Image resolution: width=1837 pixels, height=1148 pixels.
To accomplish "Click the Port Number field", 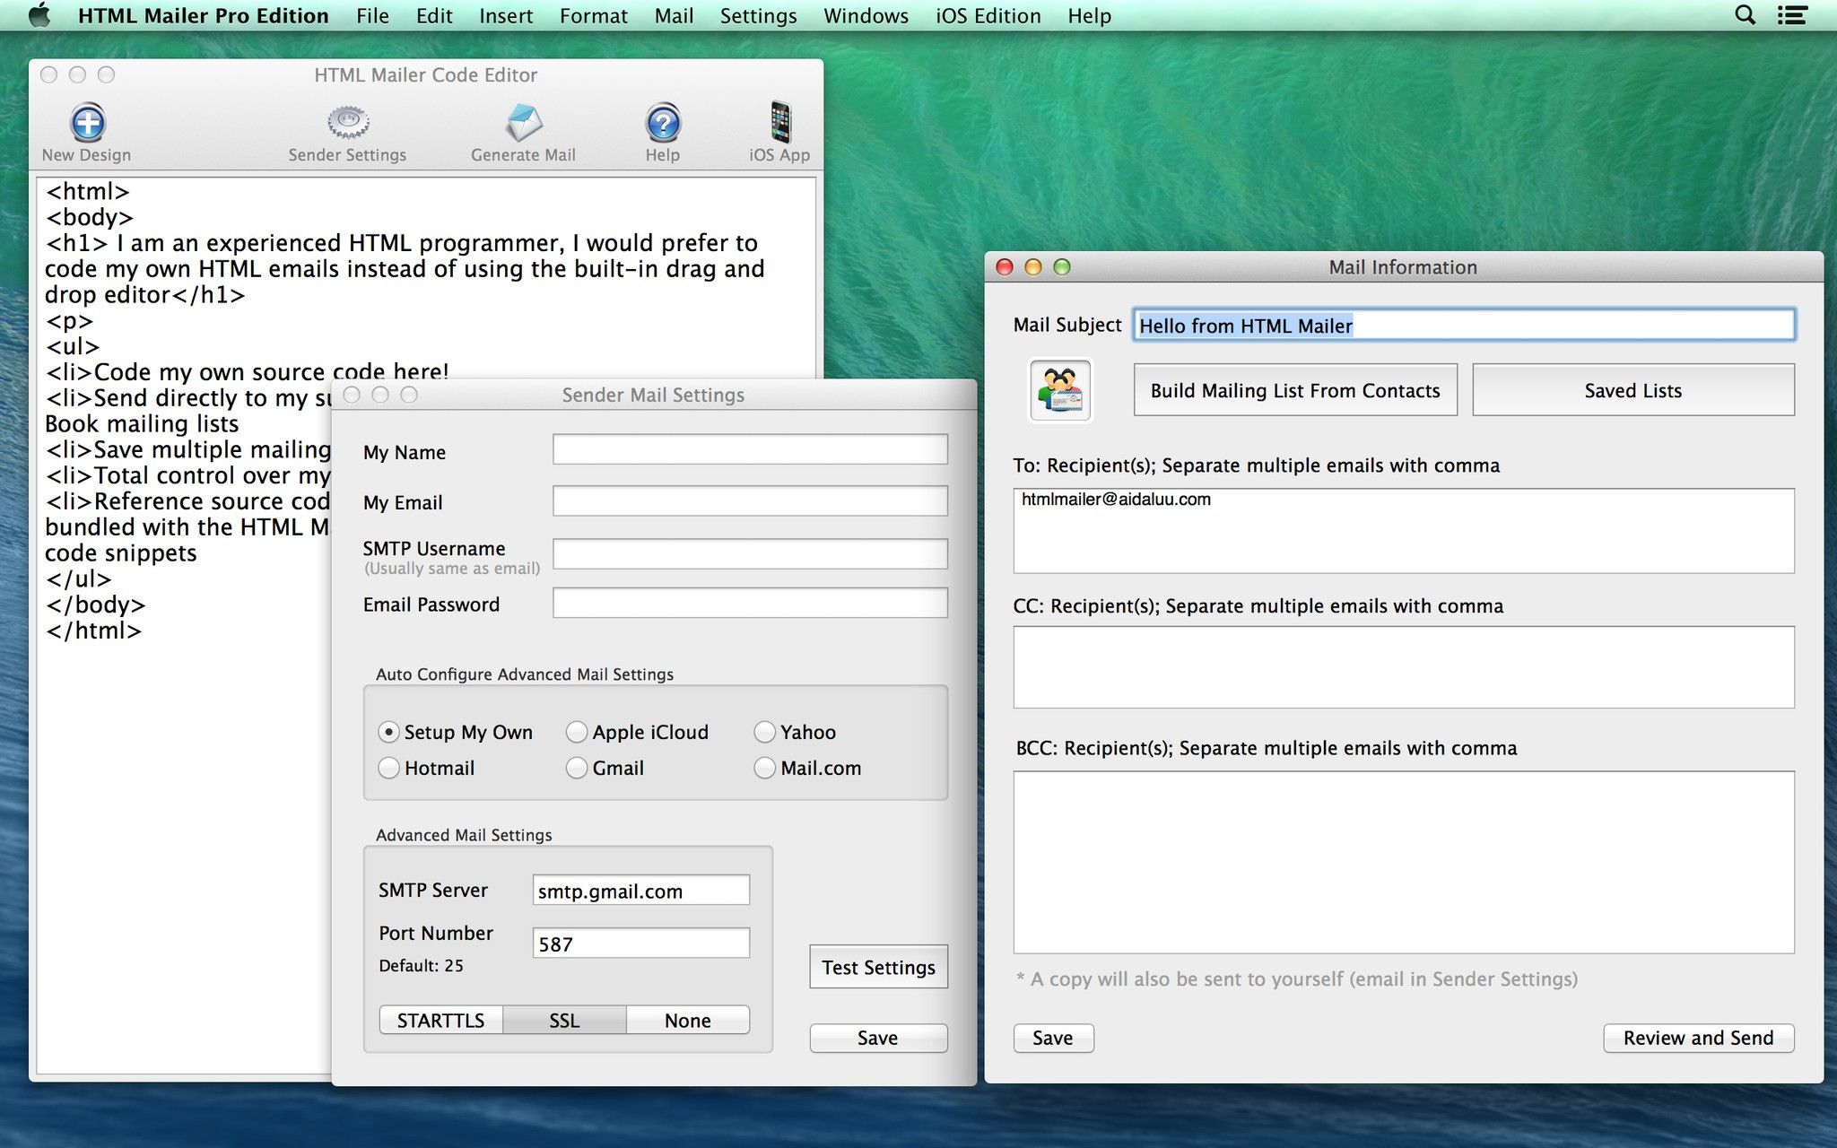I will coord(640,944).
